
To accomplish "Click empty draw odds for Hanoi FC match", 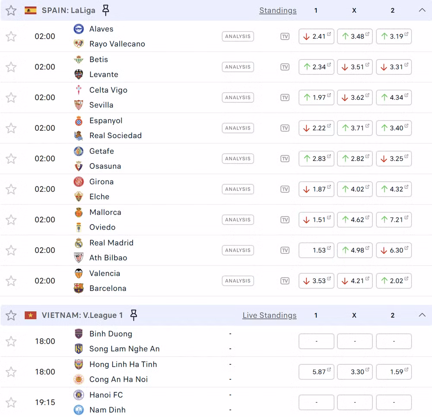I will [355, 402].
